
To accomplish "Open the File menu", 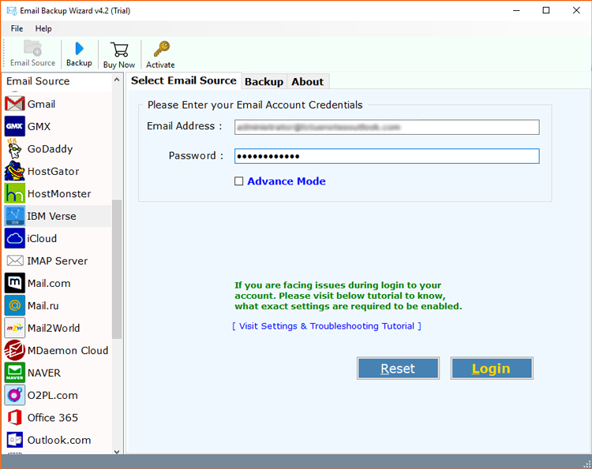I will click(x=17, y=28).
